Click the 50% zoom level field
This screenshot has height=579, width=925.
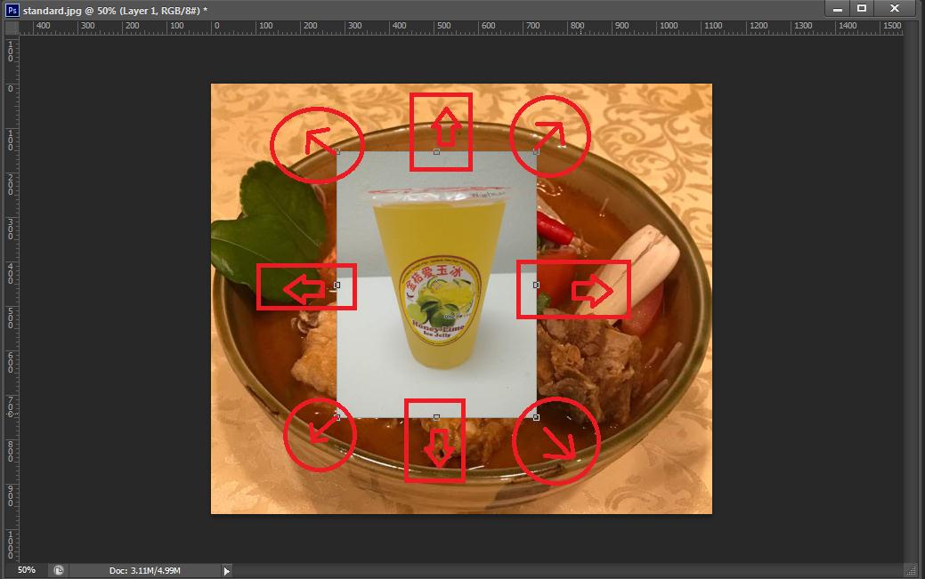27,570
